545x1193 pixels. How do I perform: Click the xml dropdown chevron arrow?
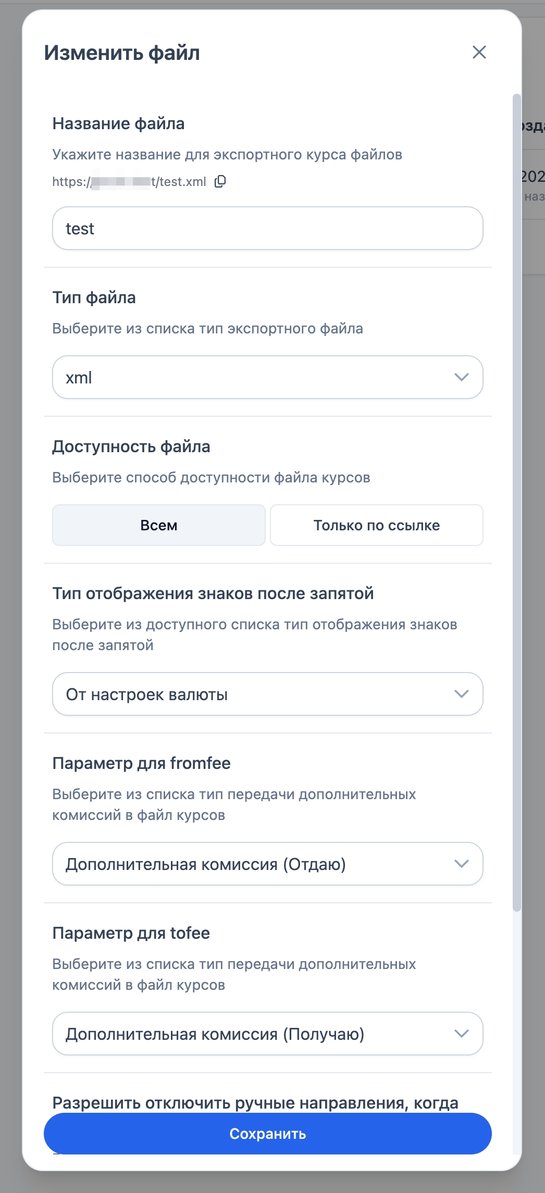461,377
